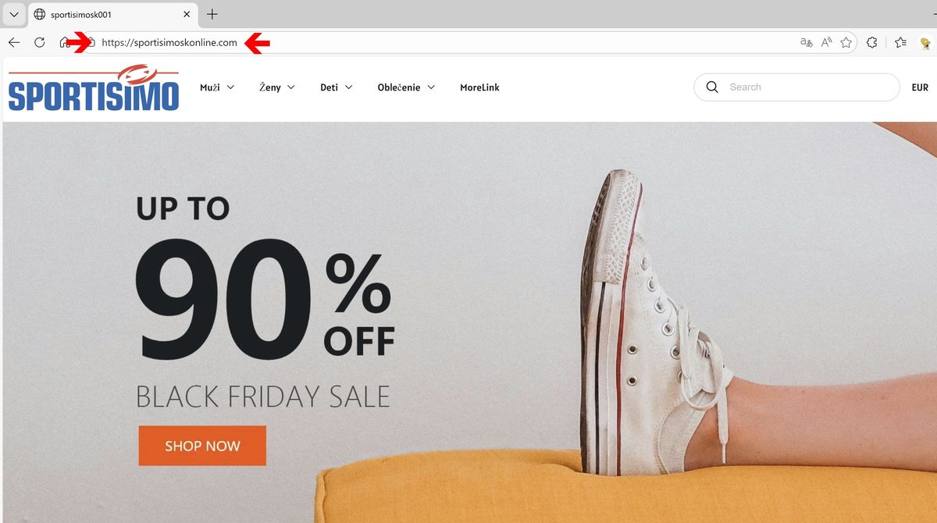
Task: Close the sportisimosk001 tab
Action: [187, 14]
